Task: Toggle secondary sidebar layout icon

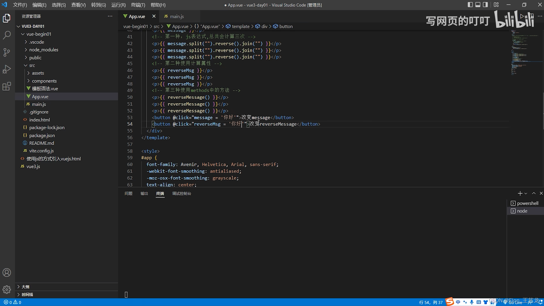Action: [485, 5]
